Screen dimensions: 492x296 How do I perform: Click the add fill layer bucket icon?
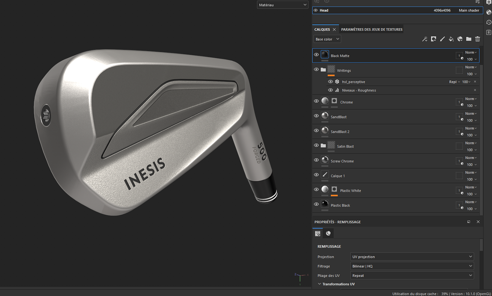451,39
